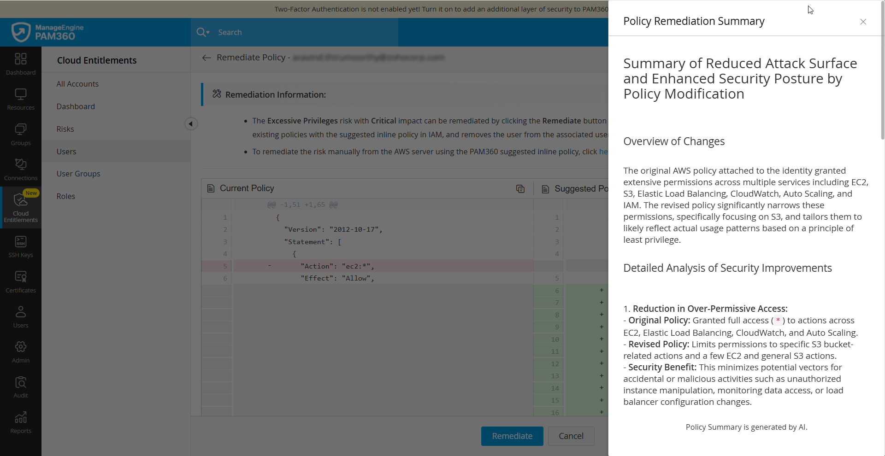The image size is (885, 456).
Task: Open the Reports sidebar icon
Action: point(21,422)
